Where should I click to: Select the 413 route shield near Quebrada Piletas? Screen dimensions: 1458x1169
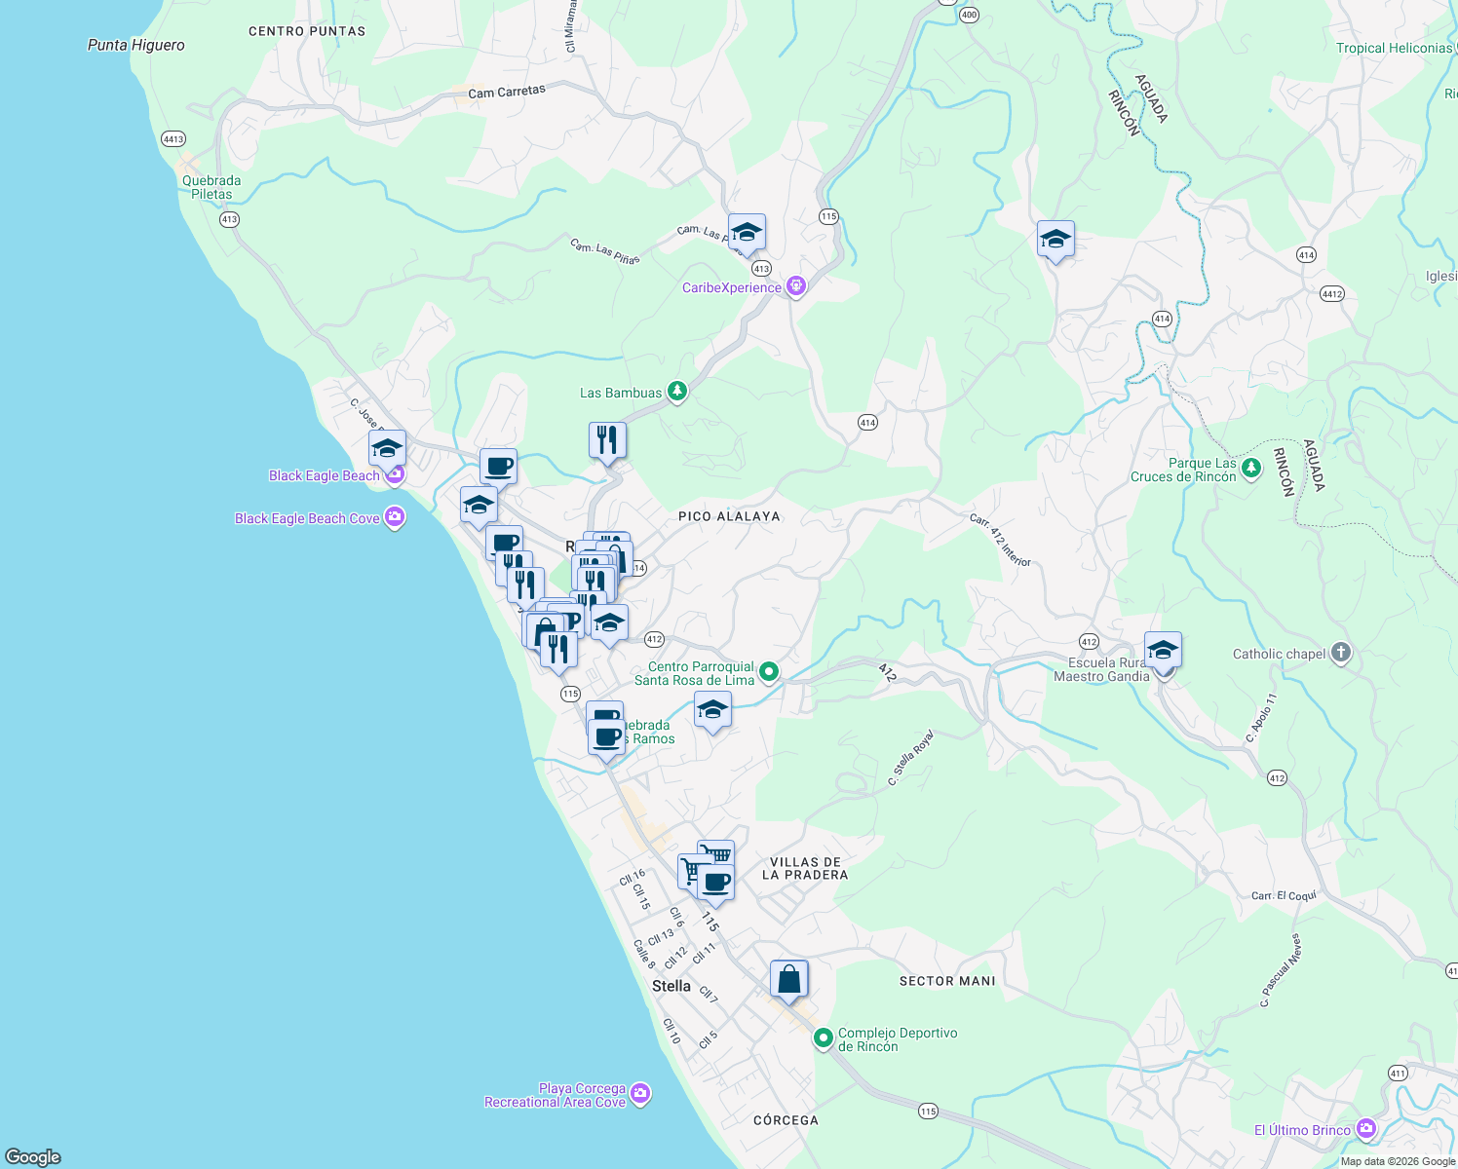pos(228,219)
